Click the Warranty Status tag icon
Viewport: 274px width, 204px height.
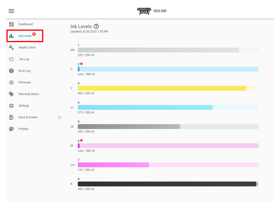[11, 94]
